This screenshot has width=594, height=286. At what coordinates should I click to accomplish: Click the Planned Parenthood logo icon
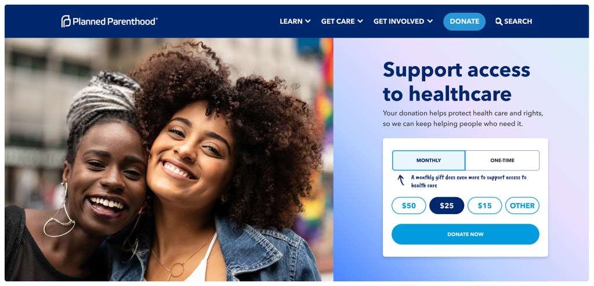click(66, 21)
